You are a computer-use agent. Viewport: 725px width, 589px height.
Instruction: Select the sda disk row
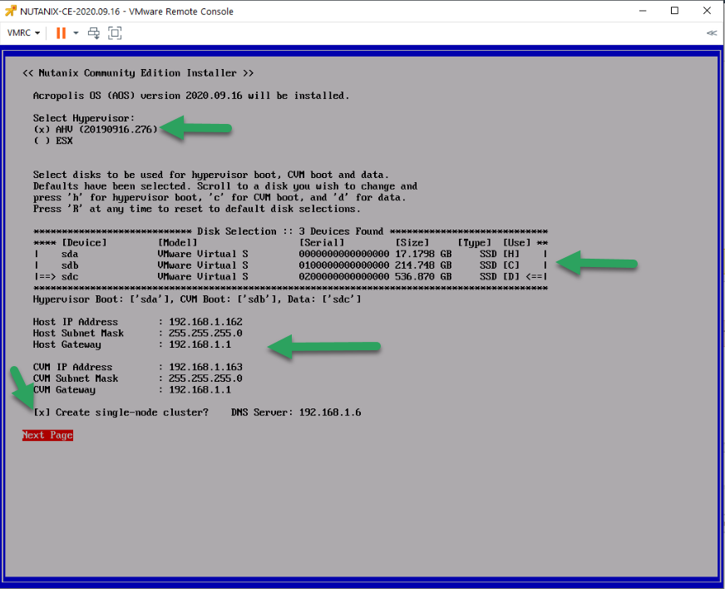[290, 254]
